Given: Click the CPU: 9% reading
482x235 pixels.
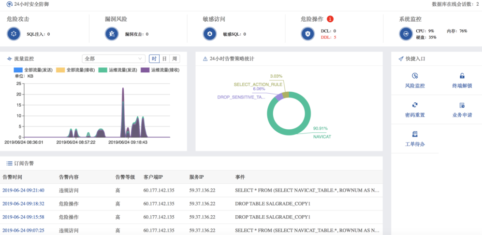Looking at the screenshot, I should coord(425,31).
